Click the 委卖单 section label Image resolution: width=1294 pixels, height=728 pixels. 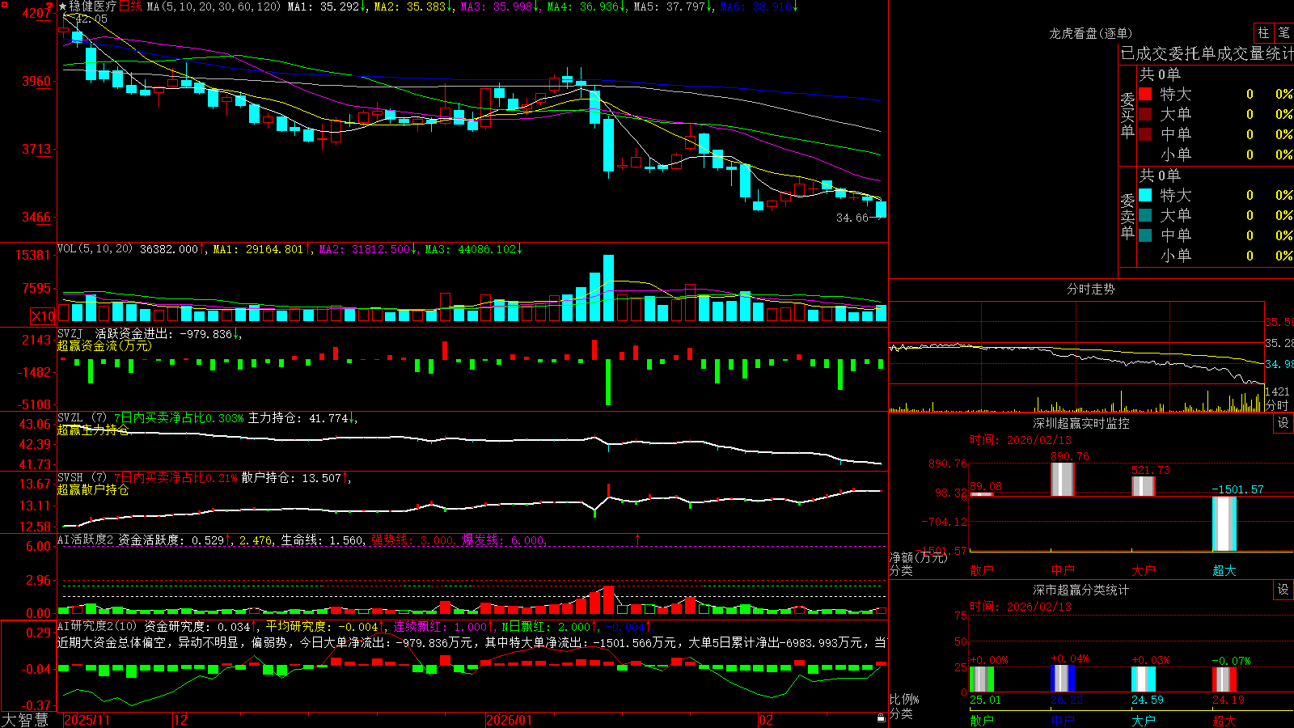point(1127,216)
